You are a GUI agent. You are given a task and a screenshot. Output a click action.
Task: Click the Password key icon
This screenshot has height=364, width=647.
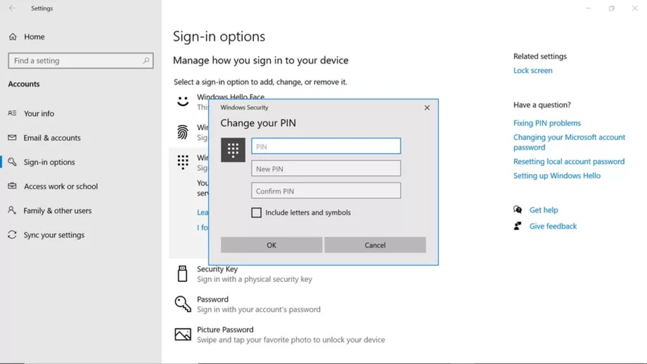click(x=182, y=304)
